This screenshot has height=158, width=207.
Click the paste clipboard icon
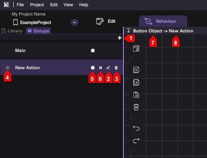click(x=136, y=95)
